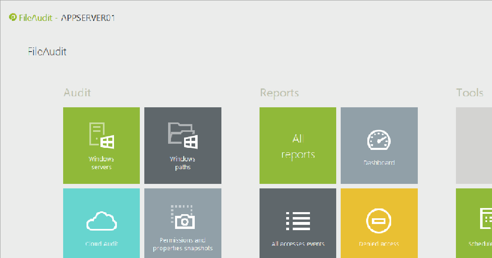This screenshot has height=258, width=492.
Task: Open the All reports tile
Action: click(297, 145)
